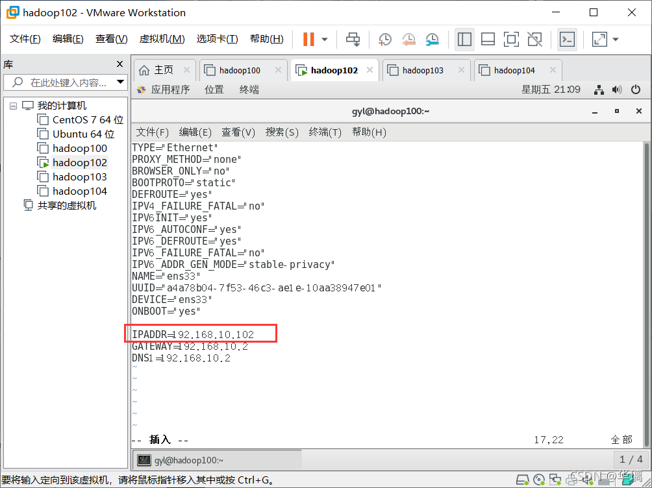Click the guest network status icon
Viewport: 652px width, 488px height.
[x=599, y=90]
